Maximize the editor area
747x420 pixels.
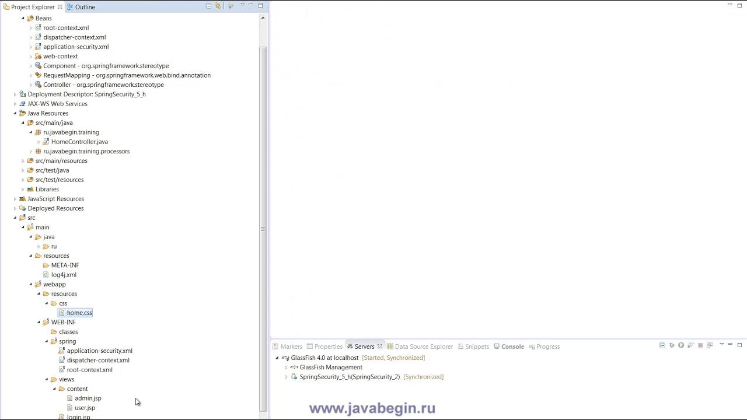(x=739, y=5)
